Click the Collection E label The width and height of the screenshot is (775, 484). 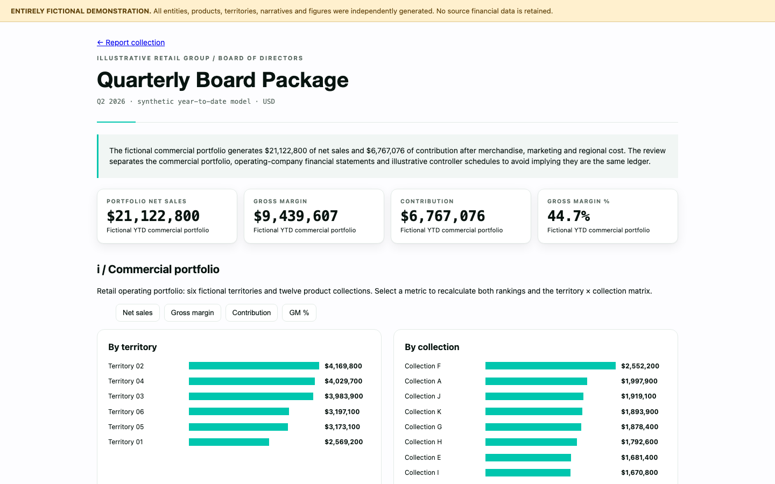pos(423,458)
